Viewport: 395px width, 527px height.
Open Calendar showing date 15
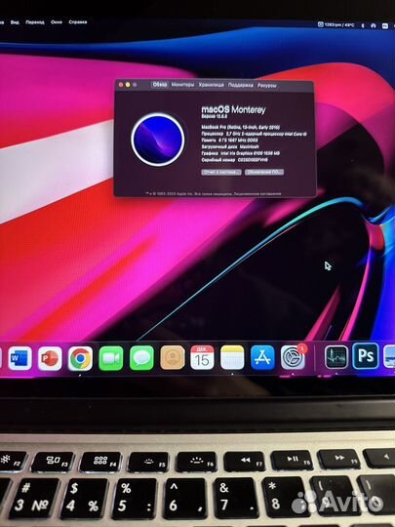coord(202,357)
